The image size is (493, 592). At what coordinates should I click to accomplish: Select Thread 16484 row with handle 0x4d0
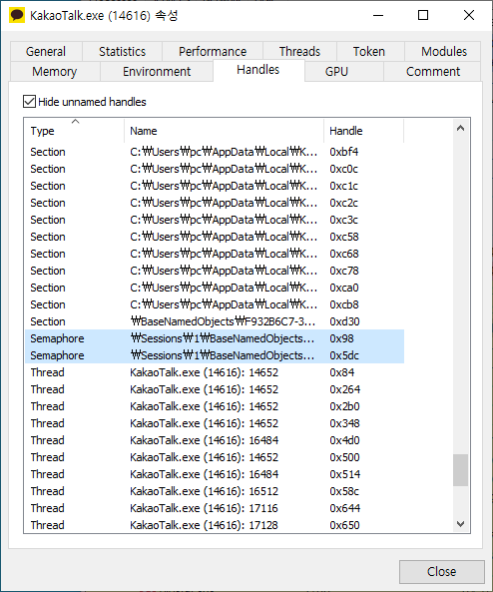[215, 440]
